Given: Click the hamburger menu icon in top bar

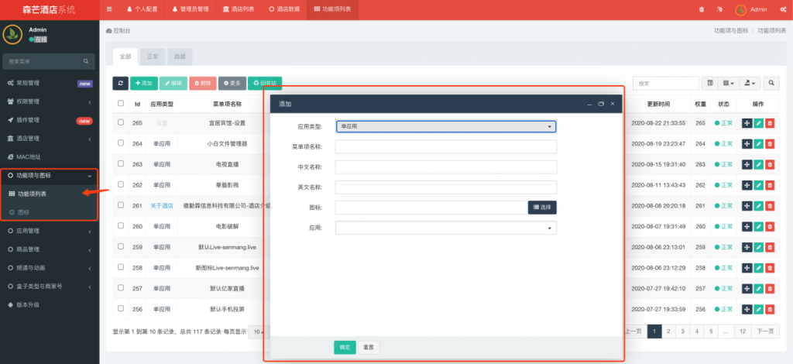Looking at the screenshot, I should (x=109, y=9).
